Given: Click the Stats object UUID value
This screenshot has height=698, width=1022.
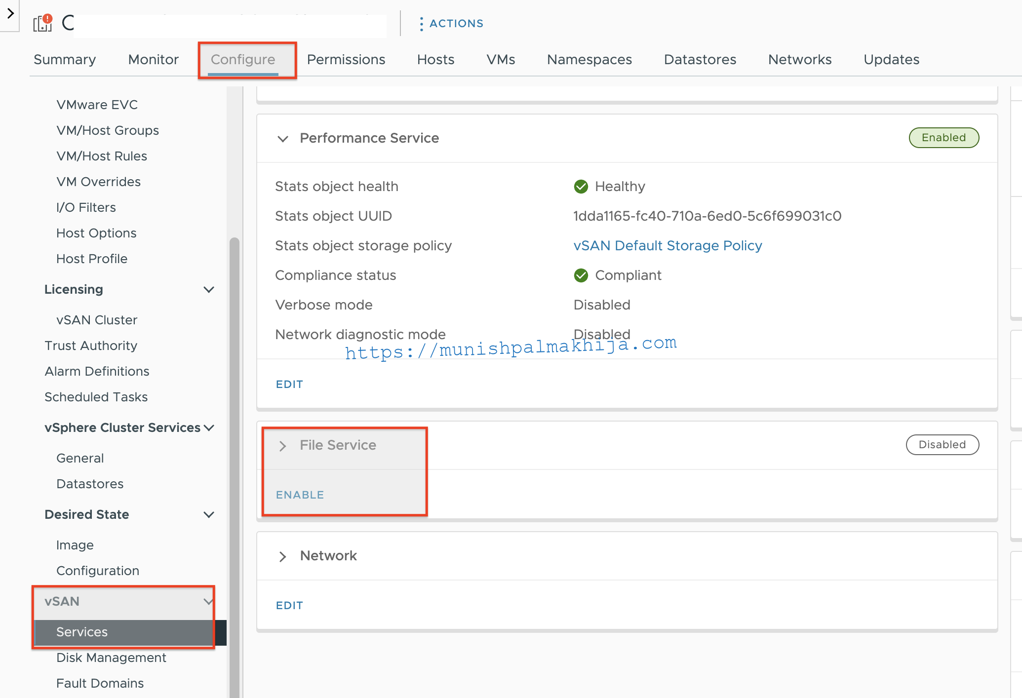Looking at the screenshot, I should pyautogui.click(x=707, y=216).
